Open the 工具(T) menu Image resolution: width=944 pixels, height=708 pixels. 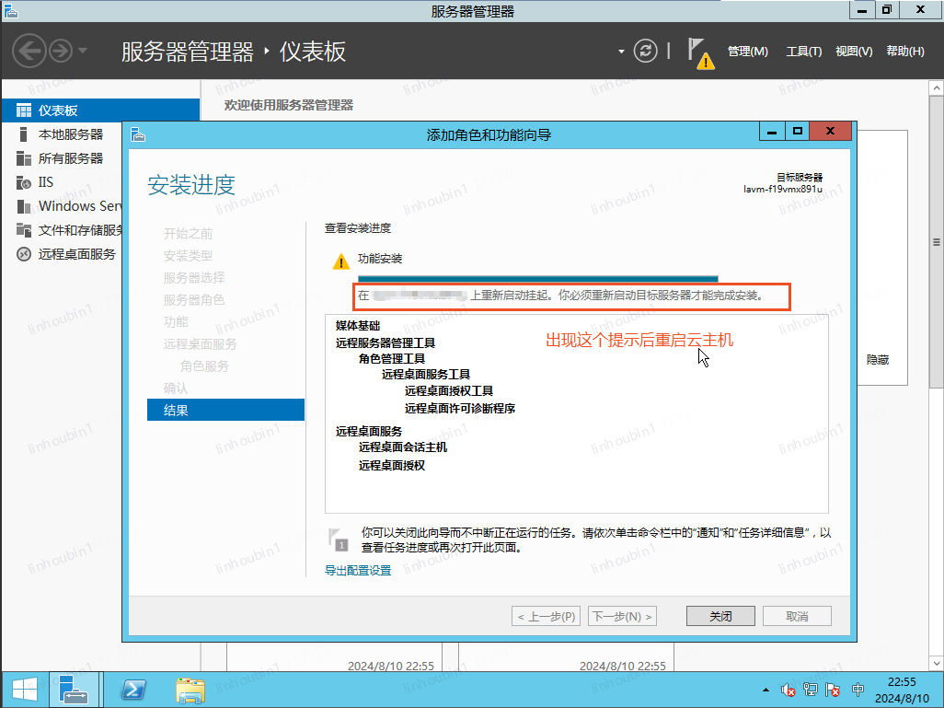click(x=804, y=52)
